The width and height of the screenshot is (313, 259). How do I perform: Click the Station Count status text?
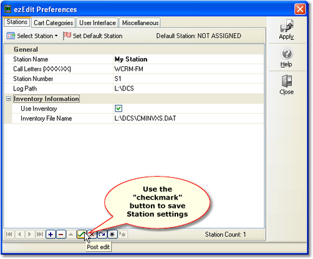pos(226,235)
